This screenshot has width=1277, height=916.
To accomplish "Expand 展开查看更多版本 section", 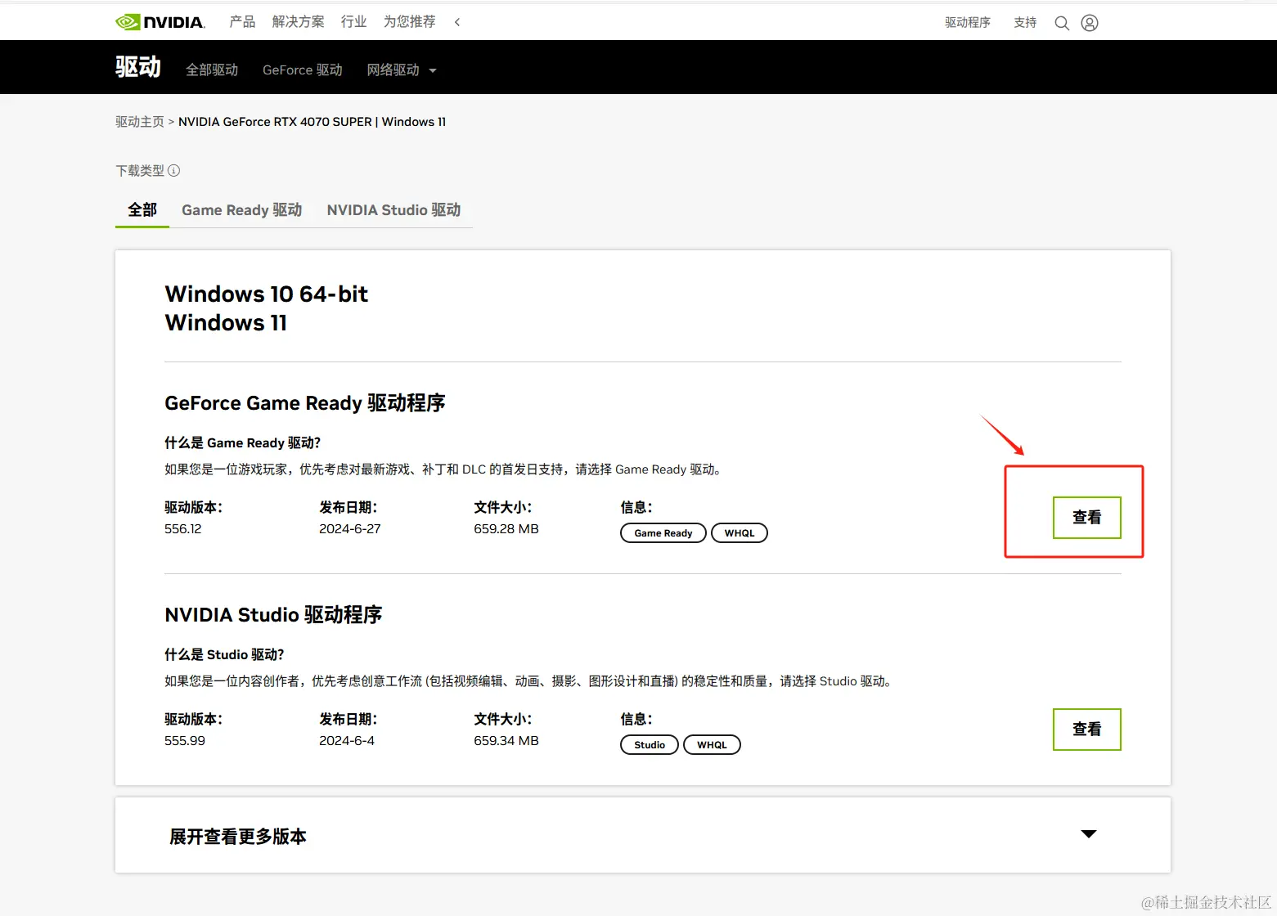I will point(643,835).
